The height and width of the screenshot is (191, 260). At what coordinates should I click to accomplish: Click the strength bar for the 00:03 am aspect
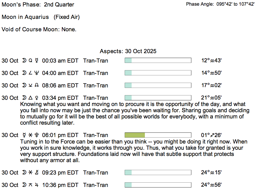pyautogui.click(x=158, y=60)
